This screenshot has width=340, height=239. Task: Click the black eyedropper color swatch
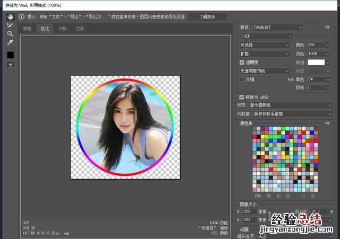point(10,55)
